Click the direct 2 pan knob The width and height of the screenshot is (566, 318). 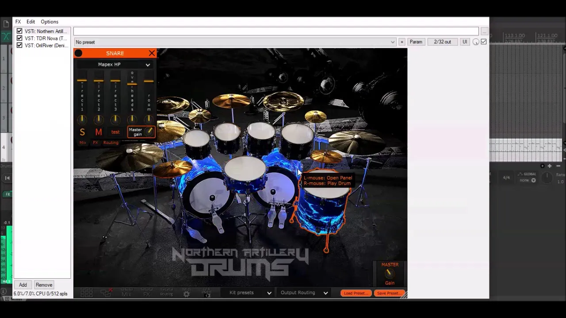[x=99, y=119]
